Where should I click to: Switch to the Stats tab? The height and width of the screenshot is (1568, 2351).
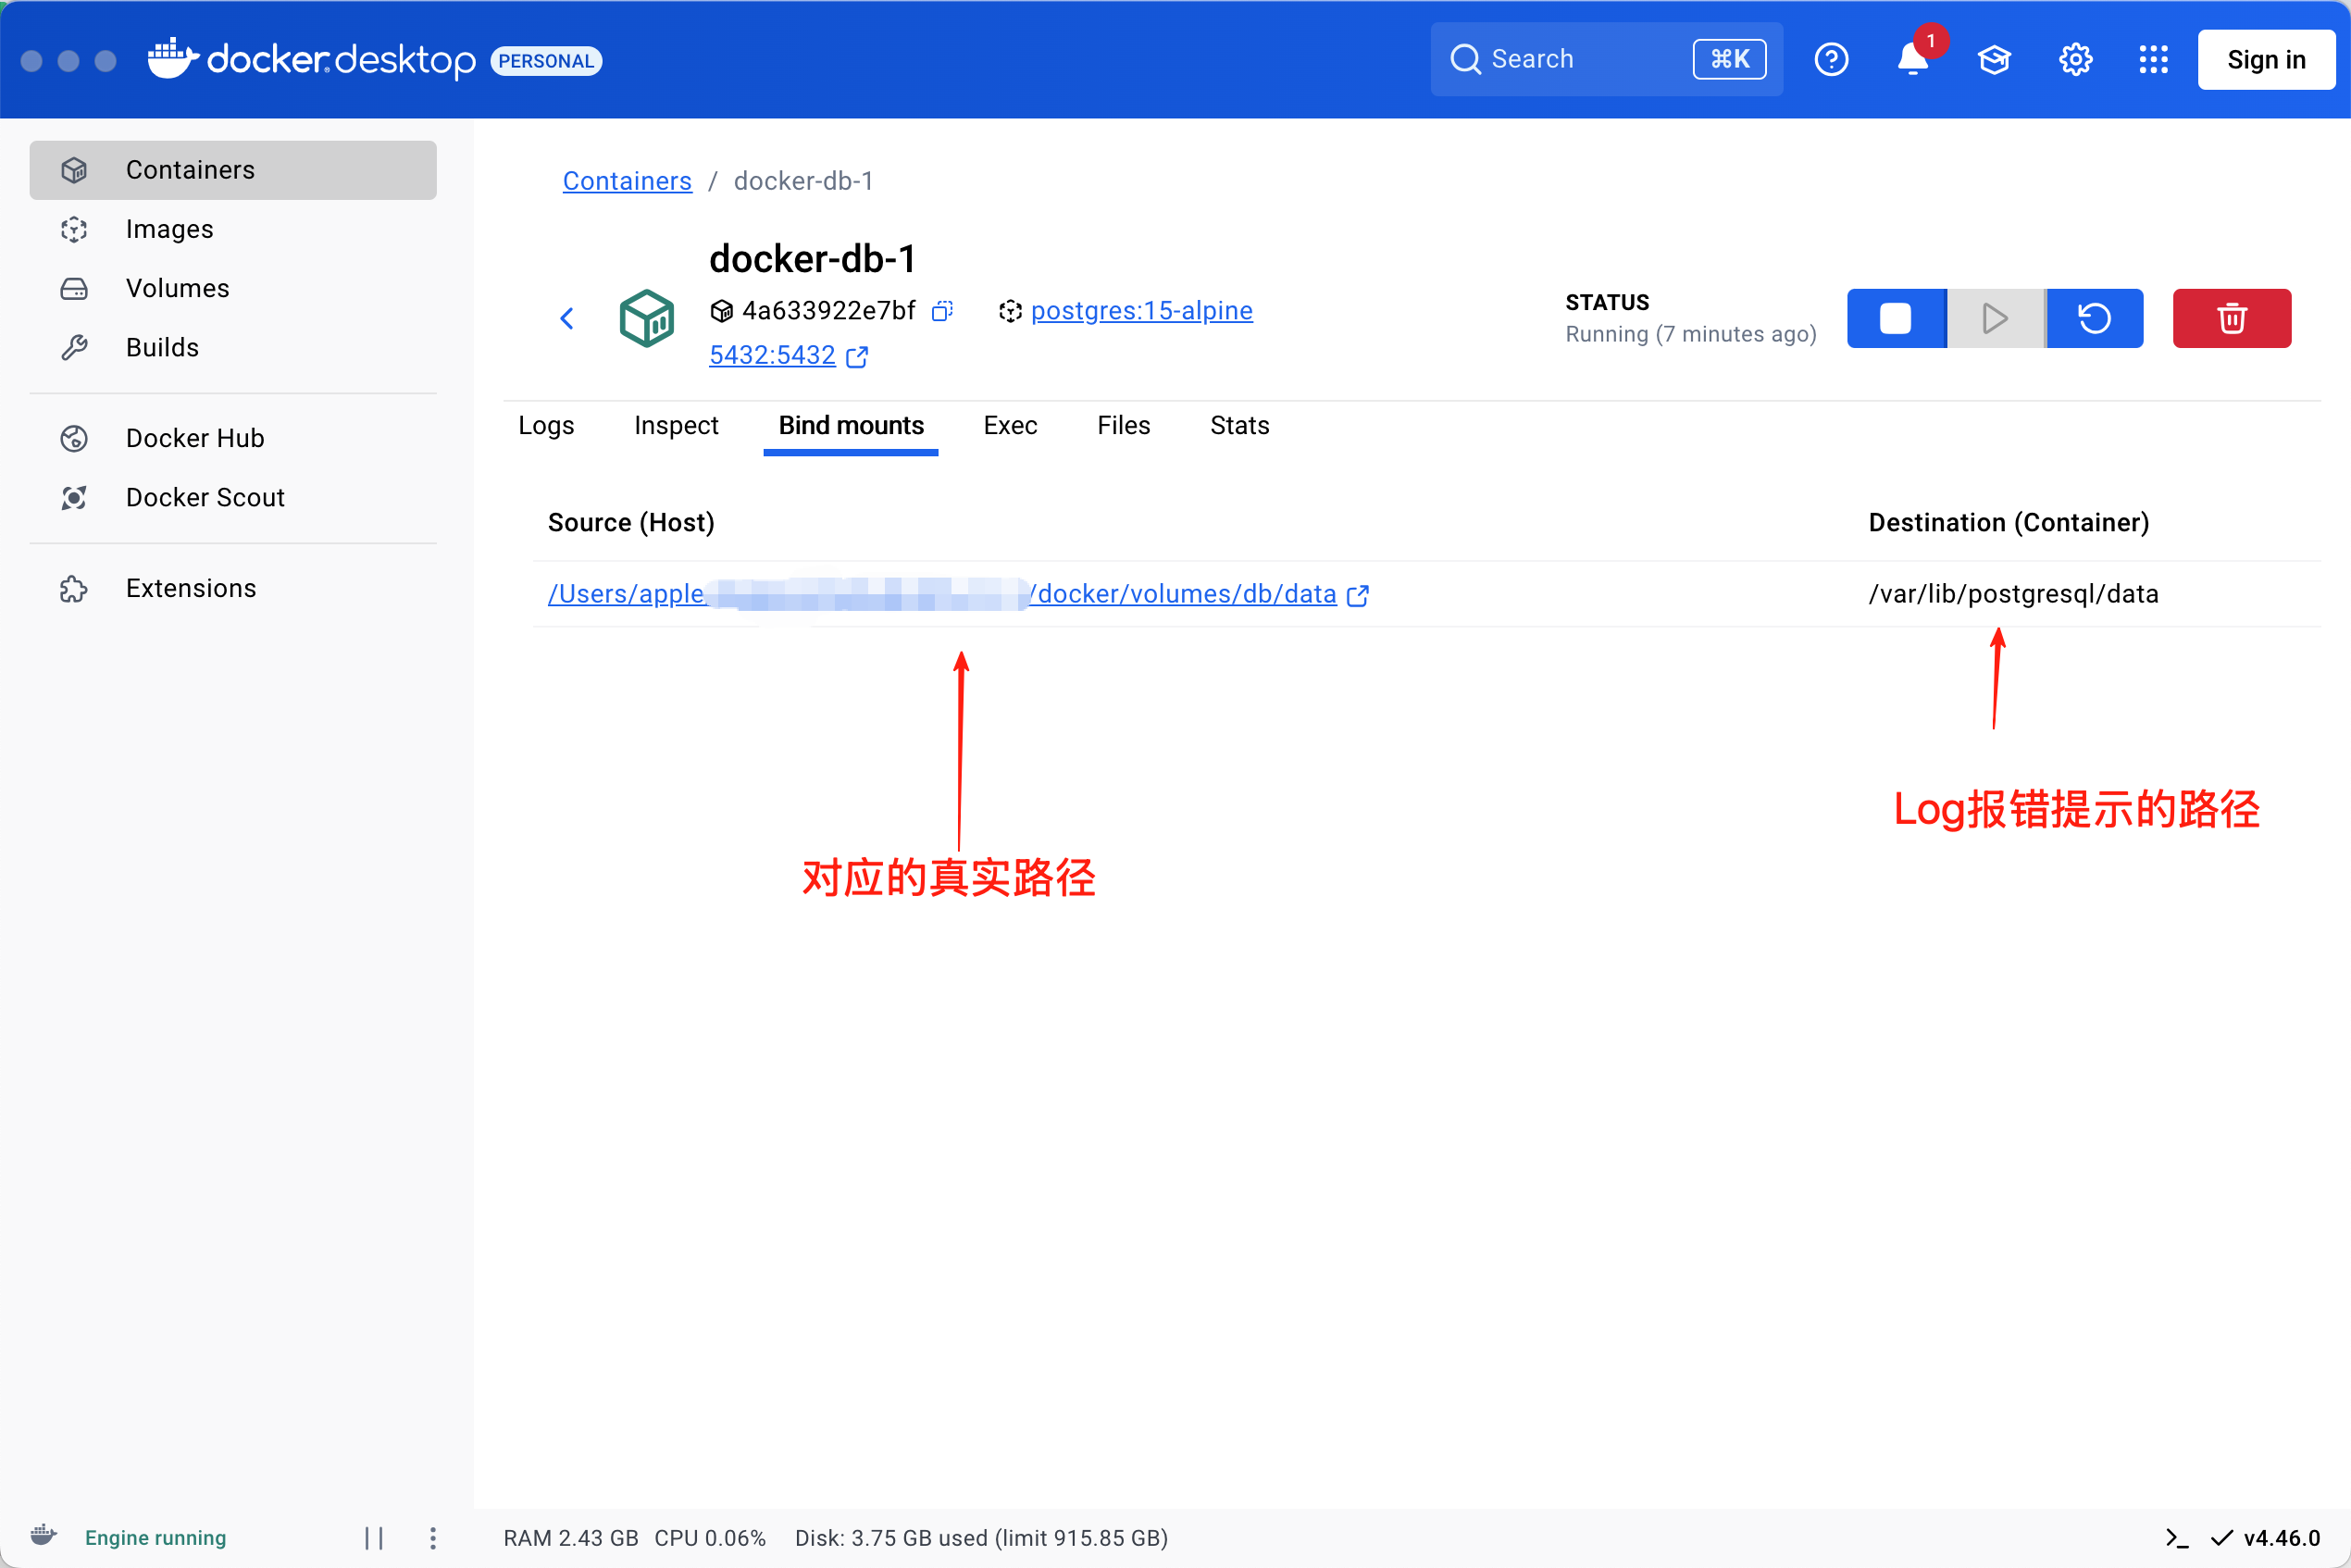coord(1239,425)
